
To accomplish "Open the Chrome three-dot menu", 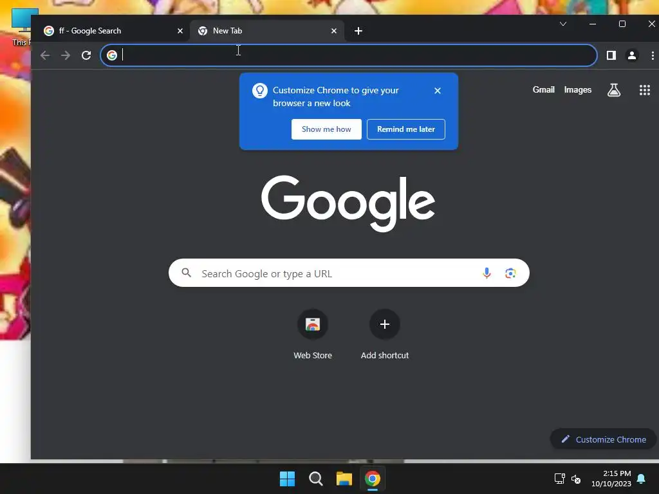I will pos(653,55).
